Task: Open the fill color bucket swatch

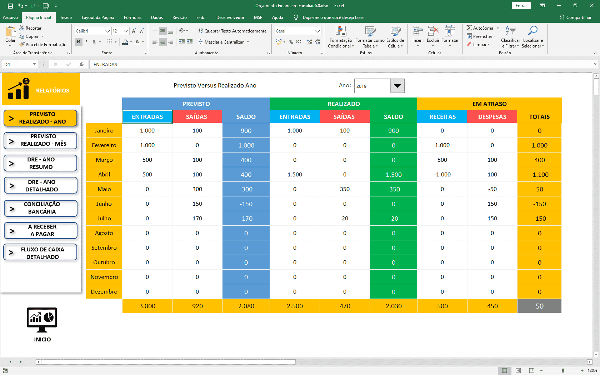Action: [x=125, y=42]
